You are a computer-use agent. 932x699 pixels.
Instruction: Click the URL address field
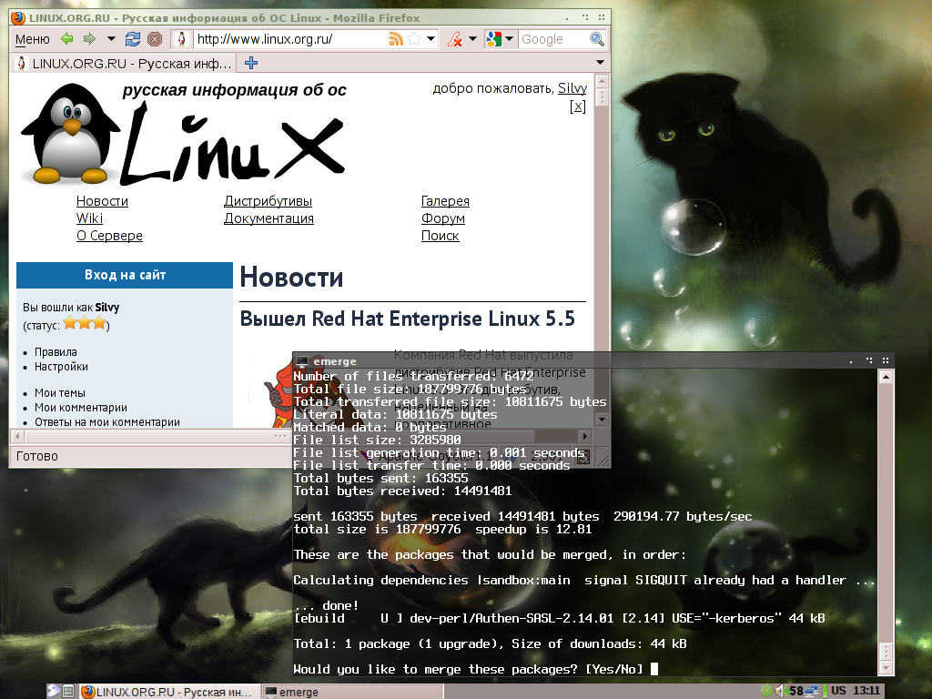coord(291,39)
